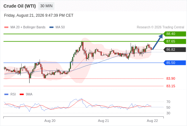Click the 83.15 red support label
Image resolution: width=187 pixels, height=126 pixels.
[171, 86]
